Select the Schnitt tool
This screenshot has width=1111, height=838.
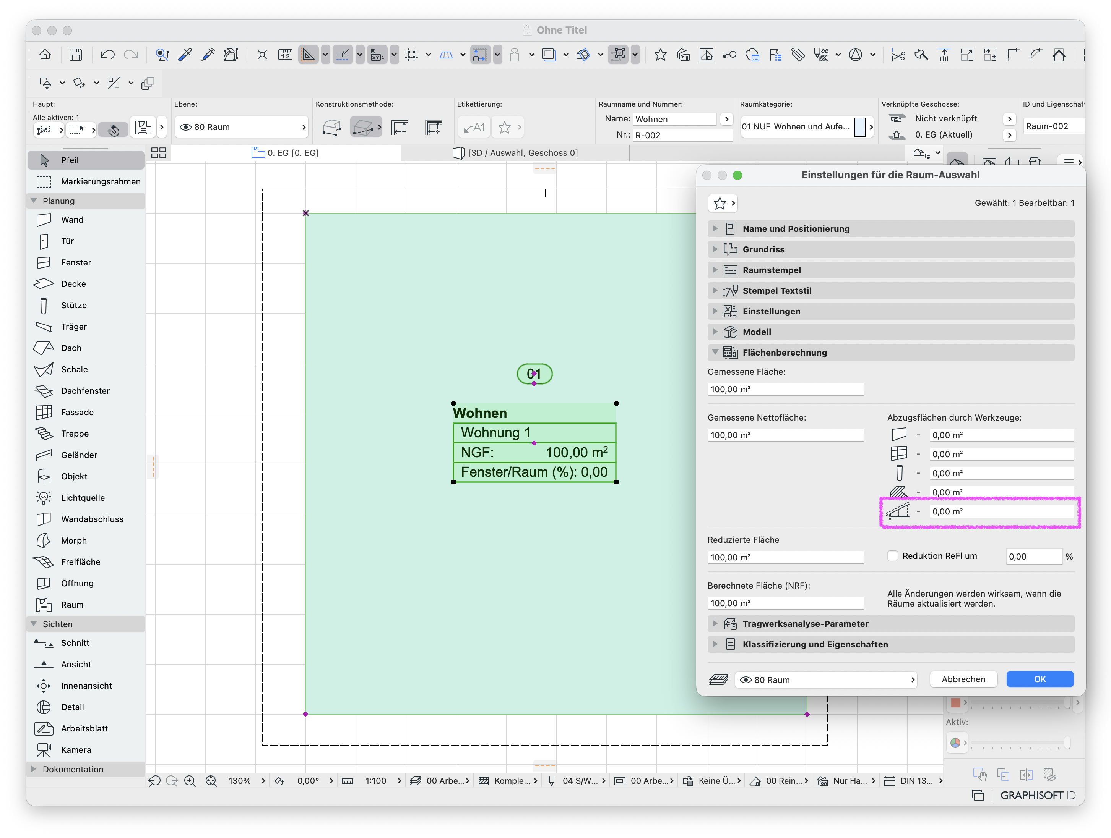tap(85, 643)
